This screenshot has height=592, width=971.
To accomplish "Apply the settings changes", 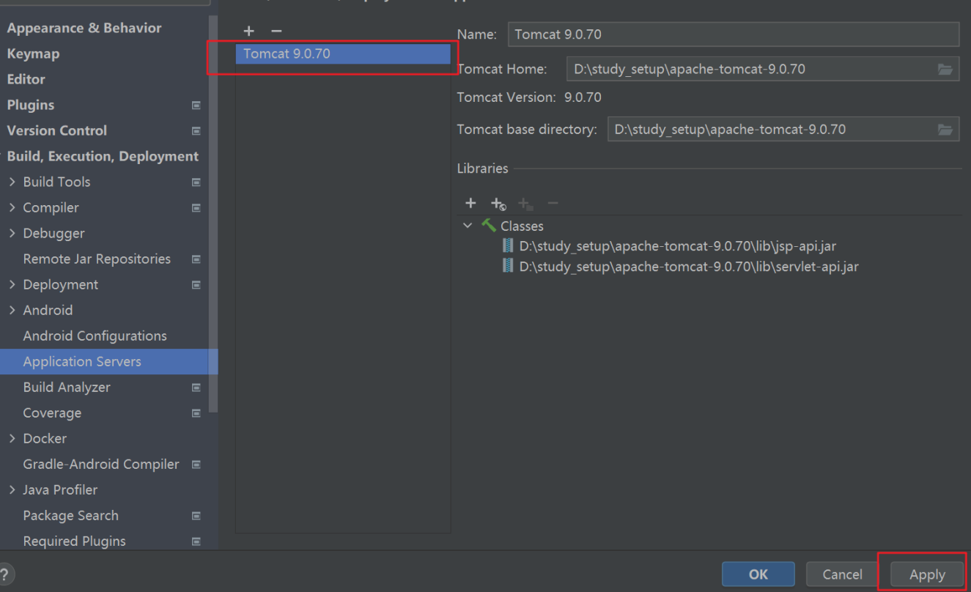I will pos(927,574).
